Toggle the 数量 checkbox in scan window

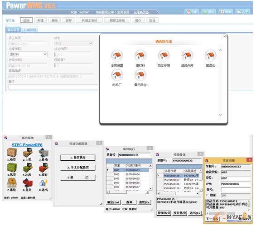click(208, 195)
